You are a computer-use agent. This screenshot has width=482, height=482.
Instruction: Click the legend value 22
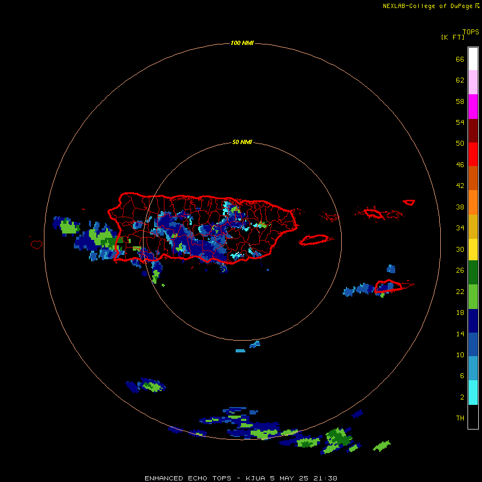click(460, 292)
